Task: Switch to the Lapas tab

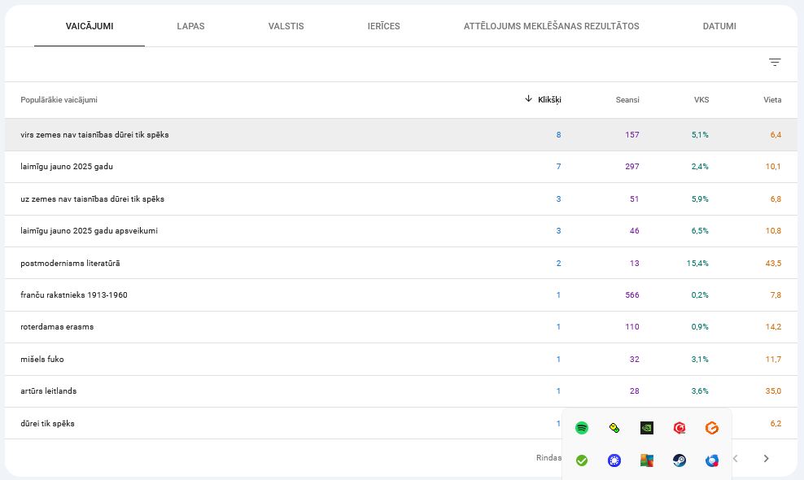Action: pos(190,26)
